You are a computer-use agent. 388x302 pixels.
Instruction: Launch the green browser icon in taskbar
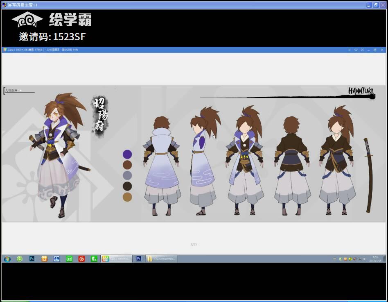point(20,259)
